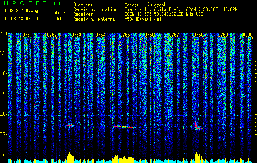Click the 0753 time marker
This screenshot has height=163, width=257.
tap(76, 35)
